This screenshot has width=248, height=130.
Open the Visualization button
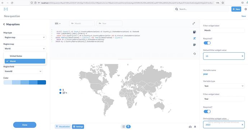(x=63, y=126)
